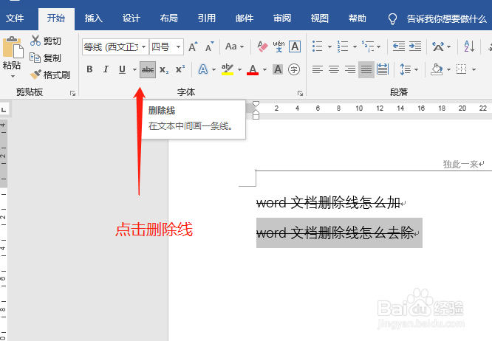Align text right
This screenshot has width=492, height=341.
(350, 69)
